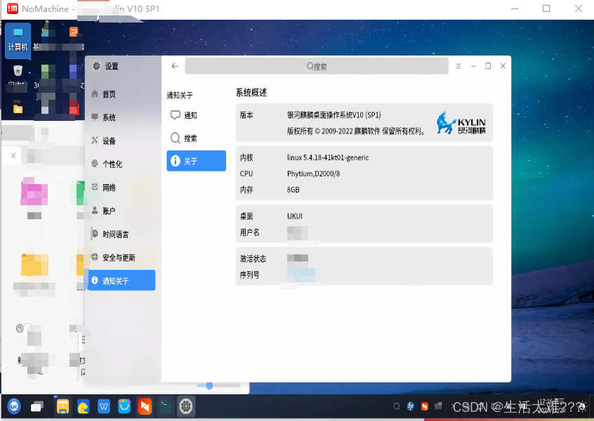594x421 pixels.
Task: Click the blurred 激活状态 value
Action: tap(298, 259)
